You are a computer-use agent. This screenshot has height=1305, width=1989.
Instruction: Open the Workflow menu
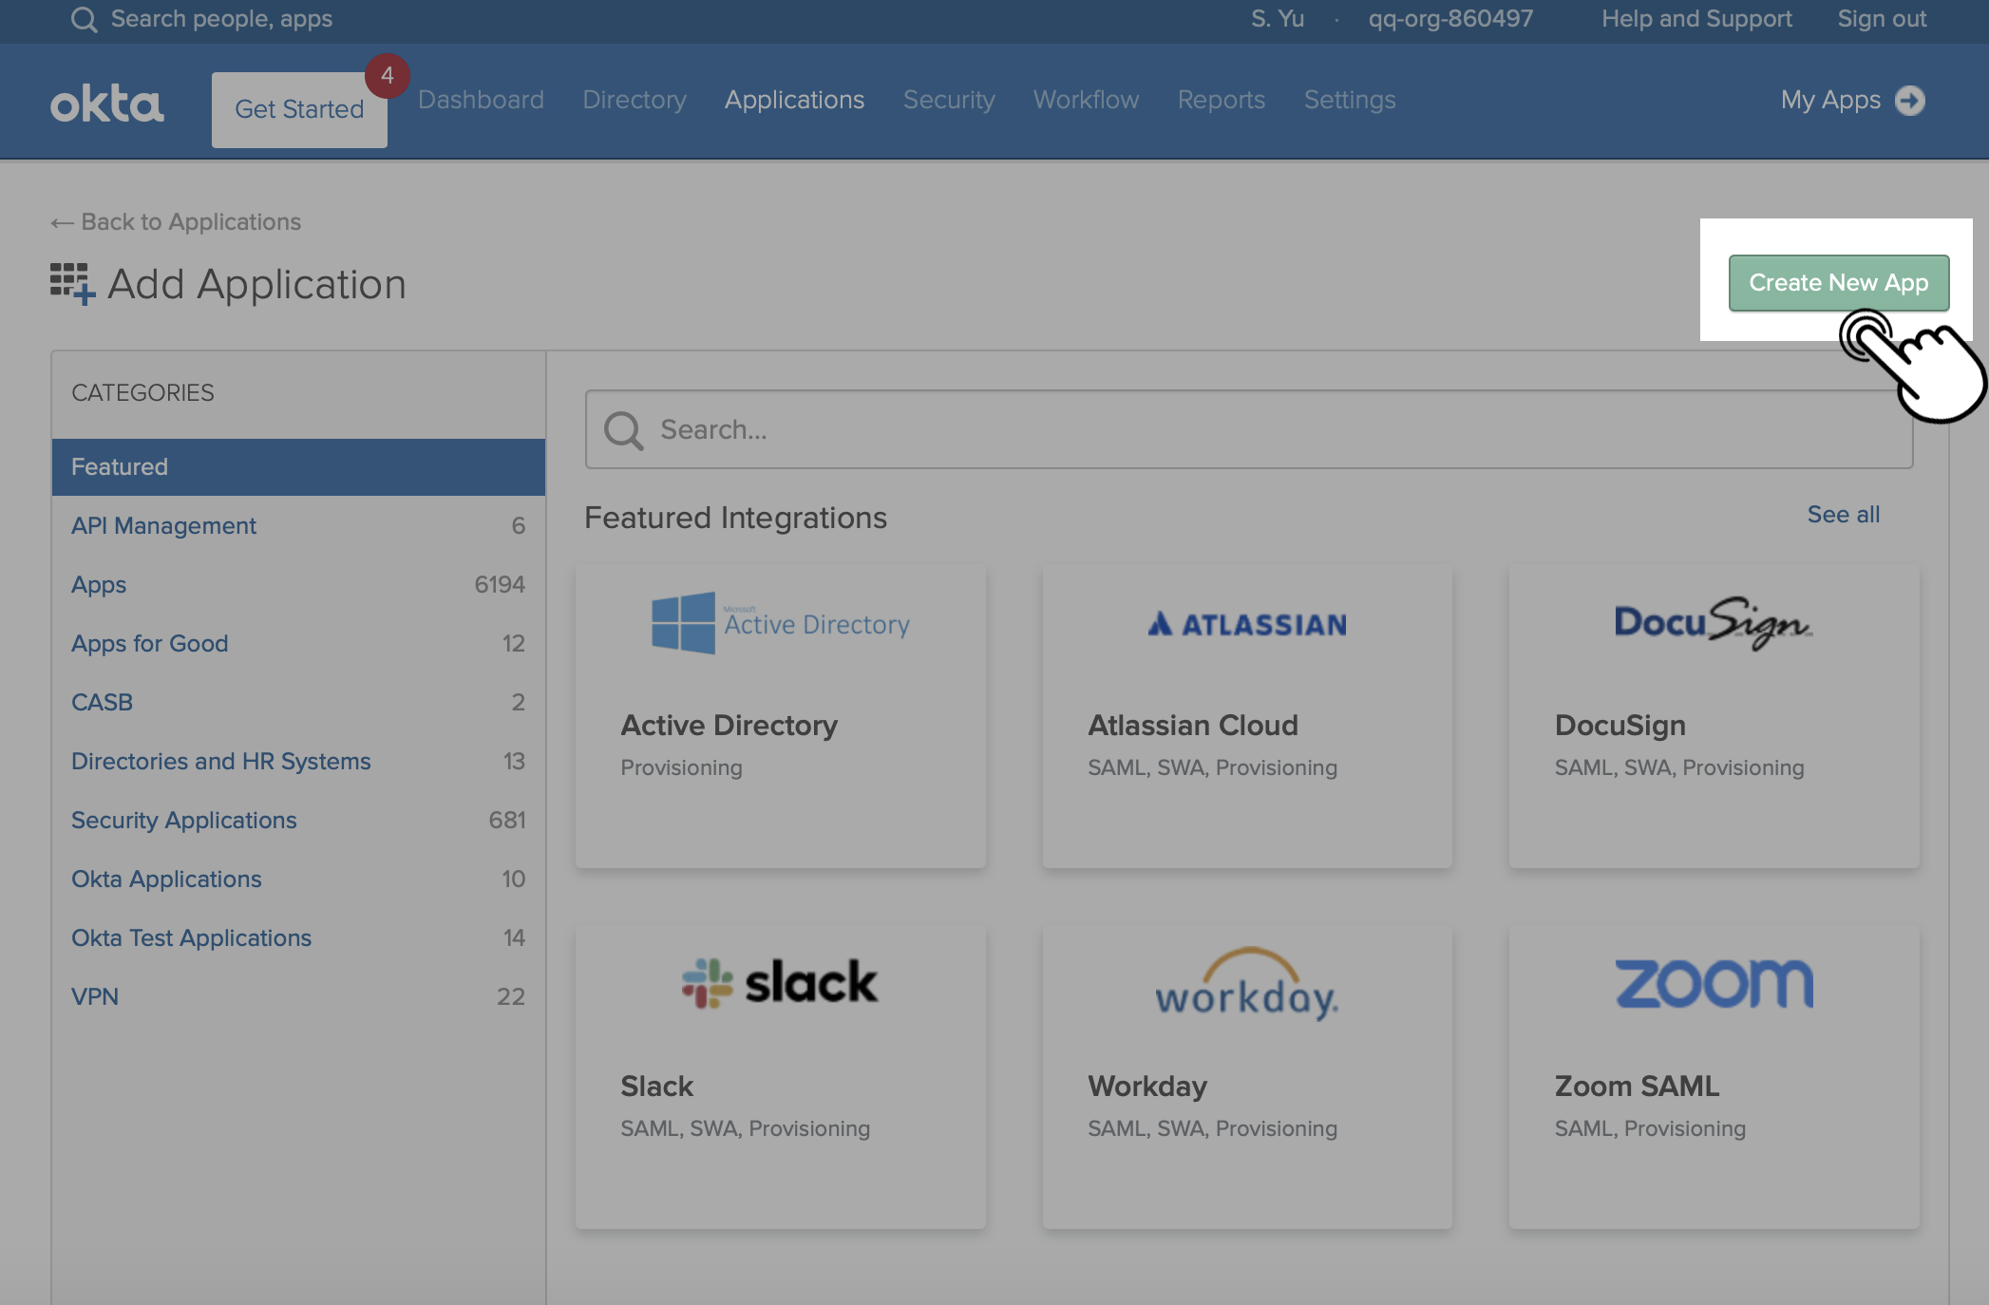coord(1085,100)
